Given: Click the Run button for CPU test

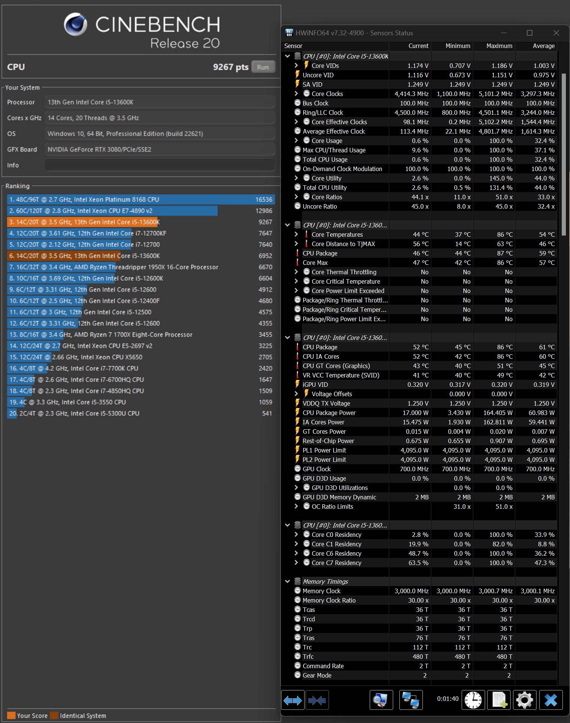Looking at the screenshot, I should tap(263, 67).
